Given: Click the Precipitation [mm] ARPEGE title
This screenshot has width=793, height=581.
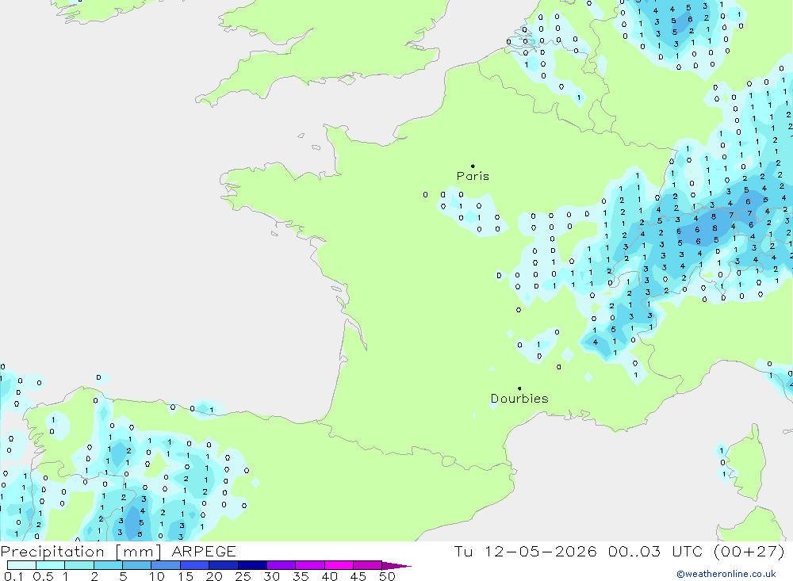Looking at the screenshot, I should 118,551.
